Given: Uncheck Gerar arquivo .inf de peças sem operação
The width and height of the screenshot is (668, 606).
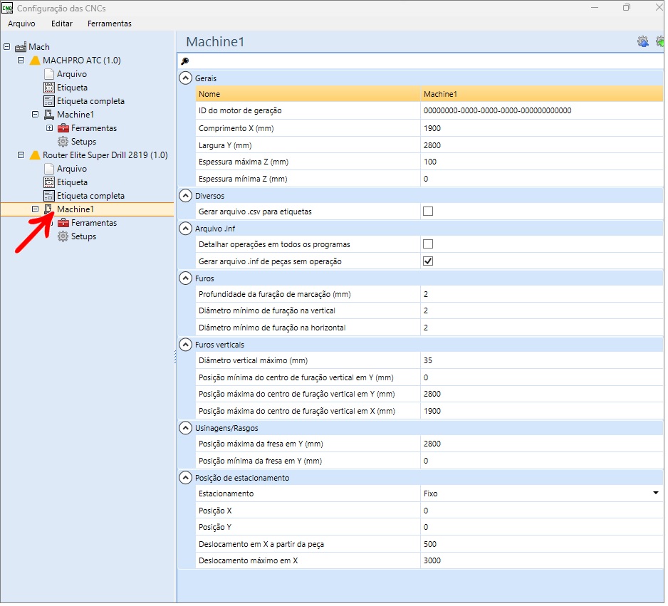Looking at the screenshot, I should click(428, 261).
